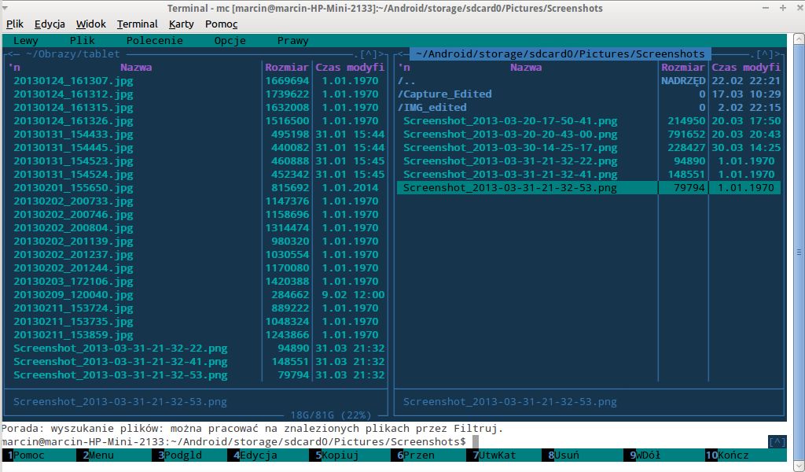Open mc Plik menu in Midnight Commander
The width and height of the screenshot is (805, 472).
pyautogui.click(x=82, y=41)
